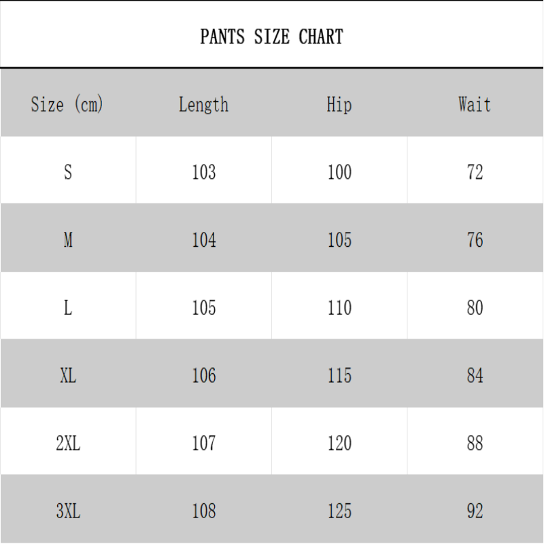
Task: Click the length value 107 for 2XL
Action: click(204, 443)
